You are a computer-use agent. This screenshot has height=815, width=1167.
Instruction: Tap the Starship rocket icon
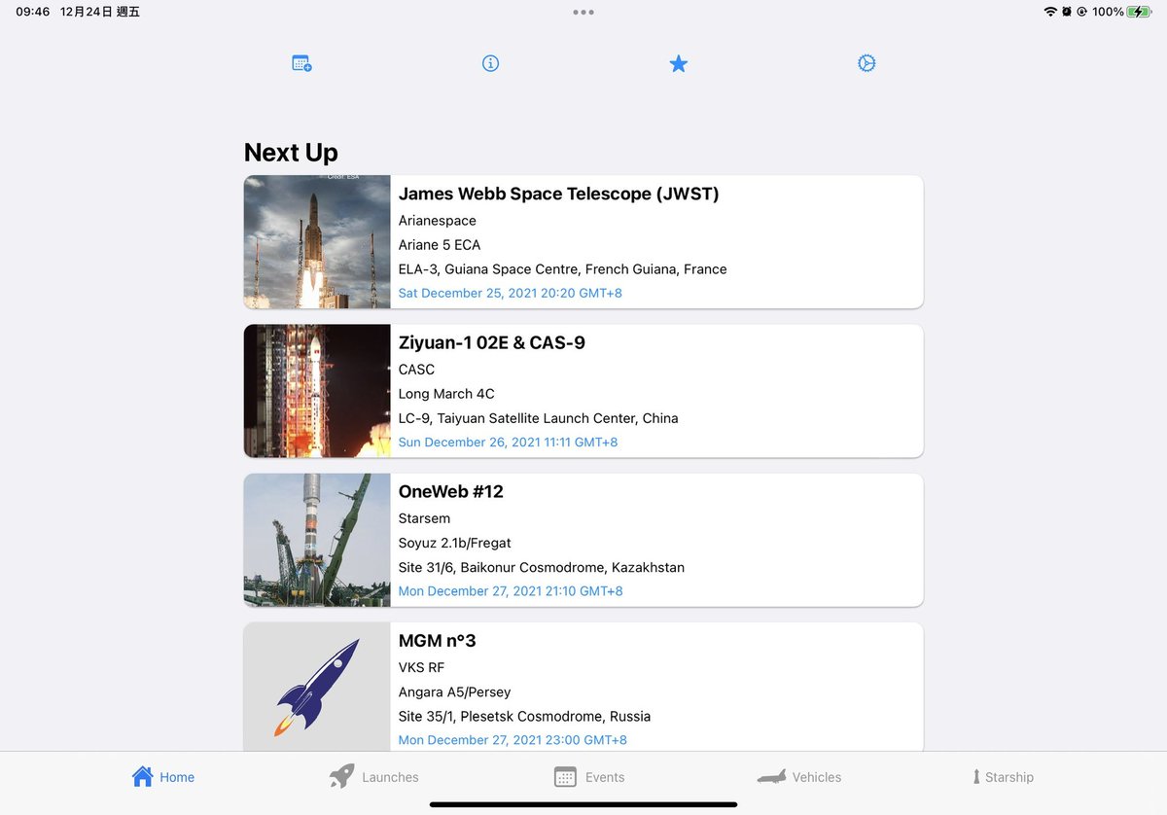(x=976, y=777)
